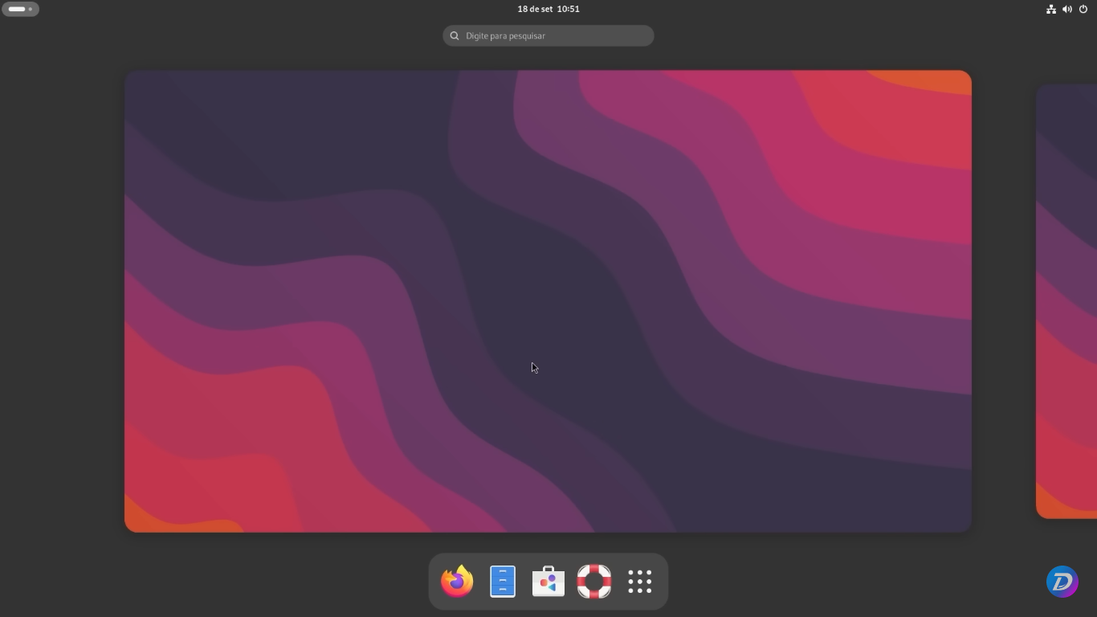Open the Diolinux app in the corner
The image size is (1097, 617).
click(x=1062, y=581)
